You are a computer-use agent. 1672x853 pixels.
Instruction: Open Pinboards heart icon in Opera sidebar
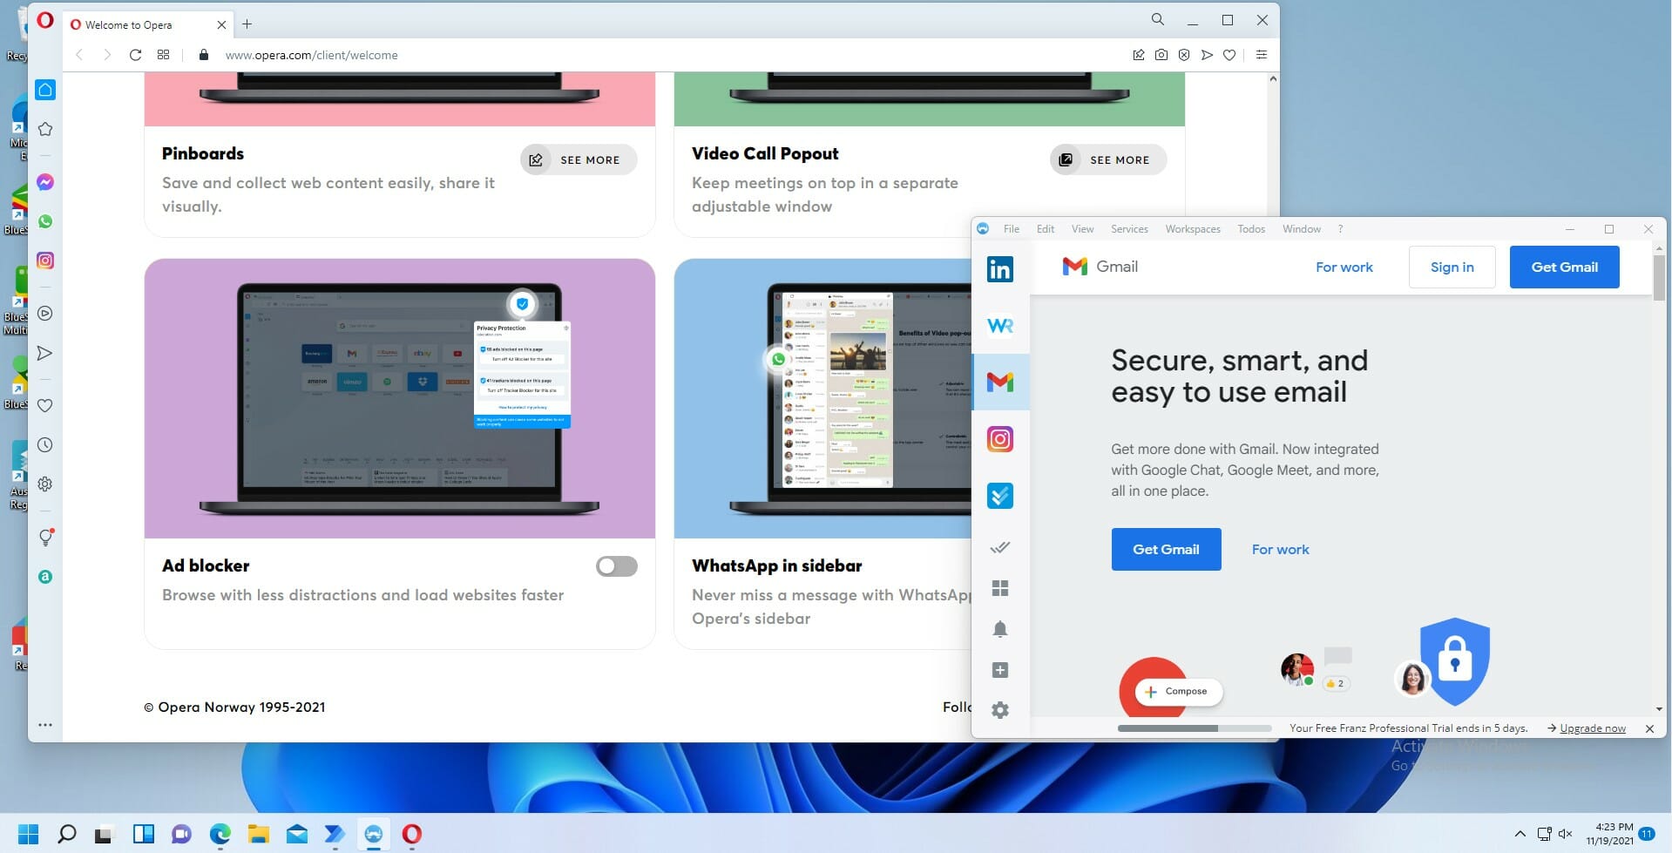click(45, 406)
